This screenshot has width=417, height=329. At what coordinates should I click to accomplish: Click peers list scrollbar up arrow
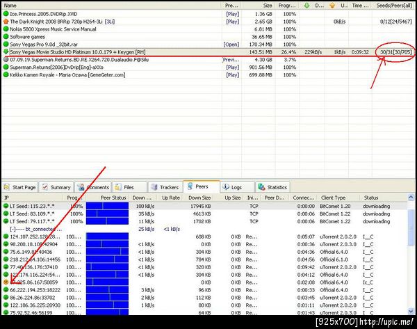[x=411, y=198]
